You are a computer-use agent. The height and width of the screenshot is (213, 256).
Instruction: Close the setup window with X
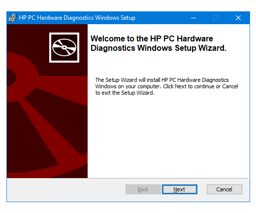[238, 18]
